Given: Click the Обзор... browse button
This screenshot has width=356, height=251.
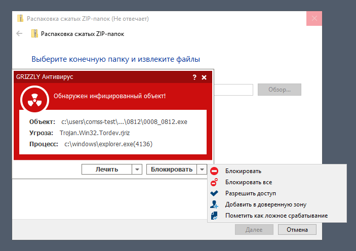Looking at the screenshot, I should [x=279, y=90].
